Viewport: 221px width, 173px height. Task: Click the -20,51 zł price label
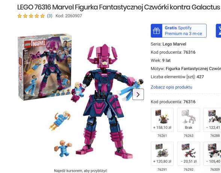click(x=188, y=161)
